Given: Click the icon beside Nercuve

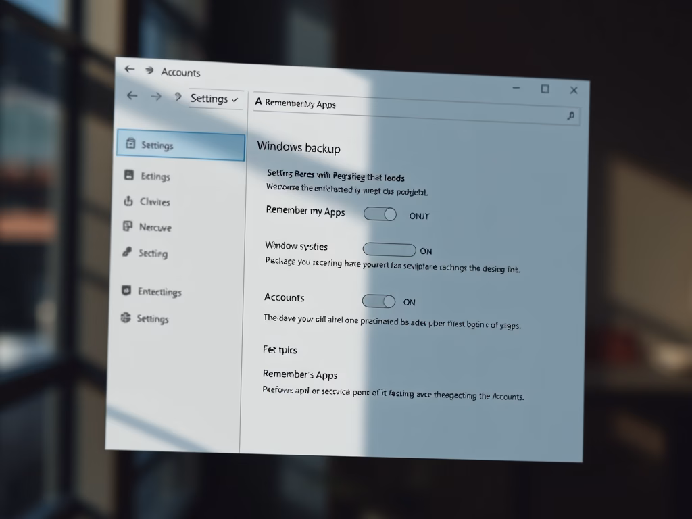Looking at the screenshot, I should pos(128,226).
